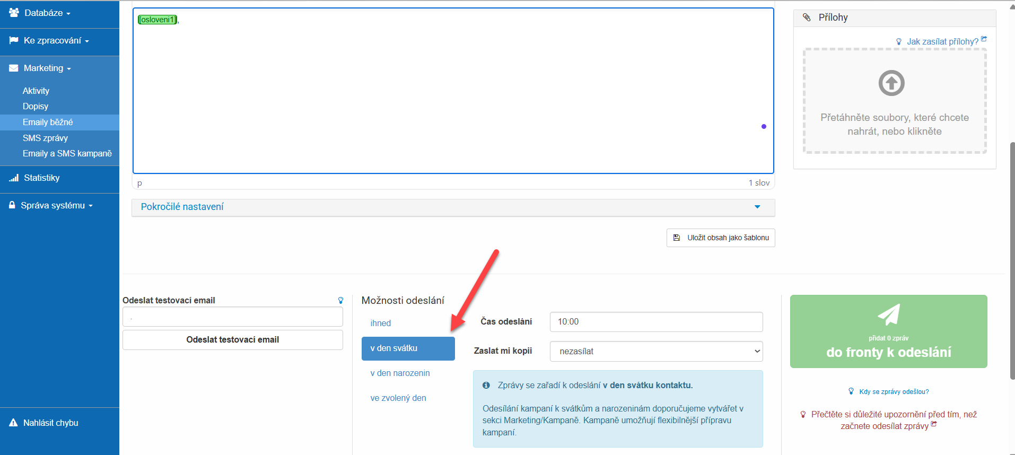
Task: Click the Databáze users icon
Action: (x=14, y=13)
